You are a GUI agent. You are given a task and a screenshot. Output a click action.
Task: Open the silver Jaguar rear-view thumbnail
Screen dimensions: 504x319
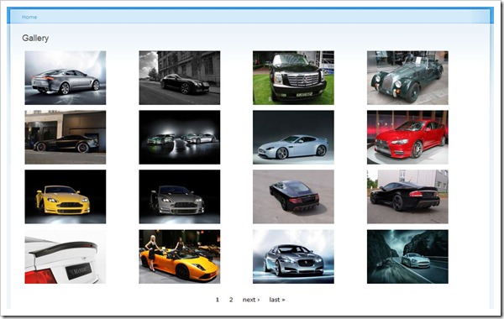(x=66, y=78)
